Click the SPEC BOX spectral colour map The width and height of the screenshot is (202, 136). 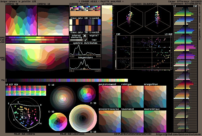click(x=37, y=57)
